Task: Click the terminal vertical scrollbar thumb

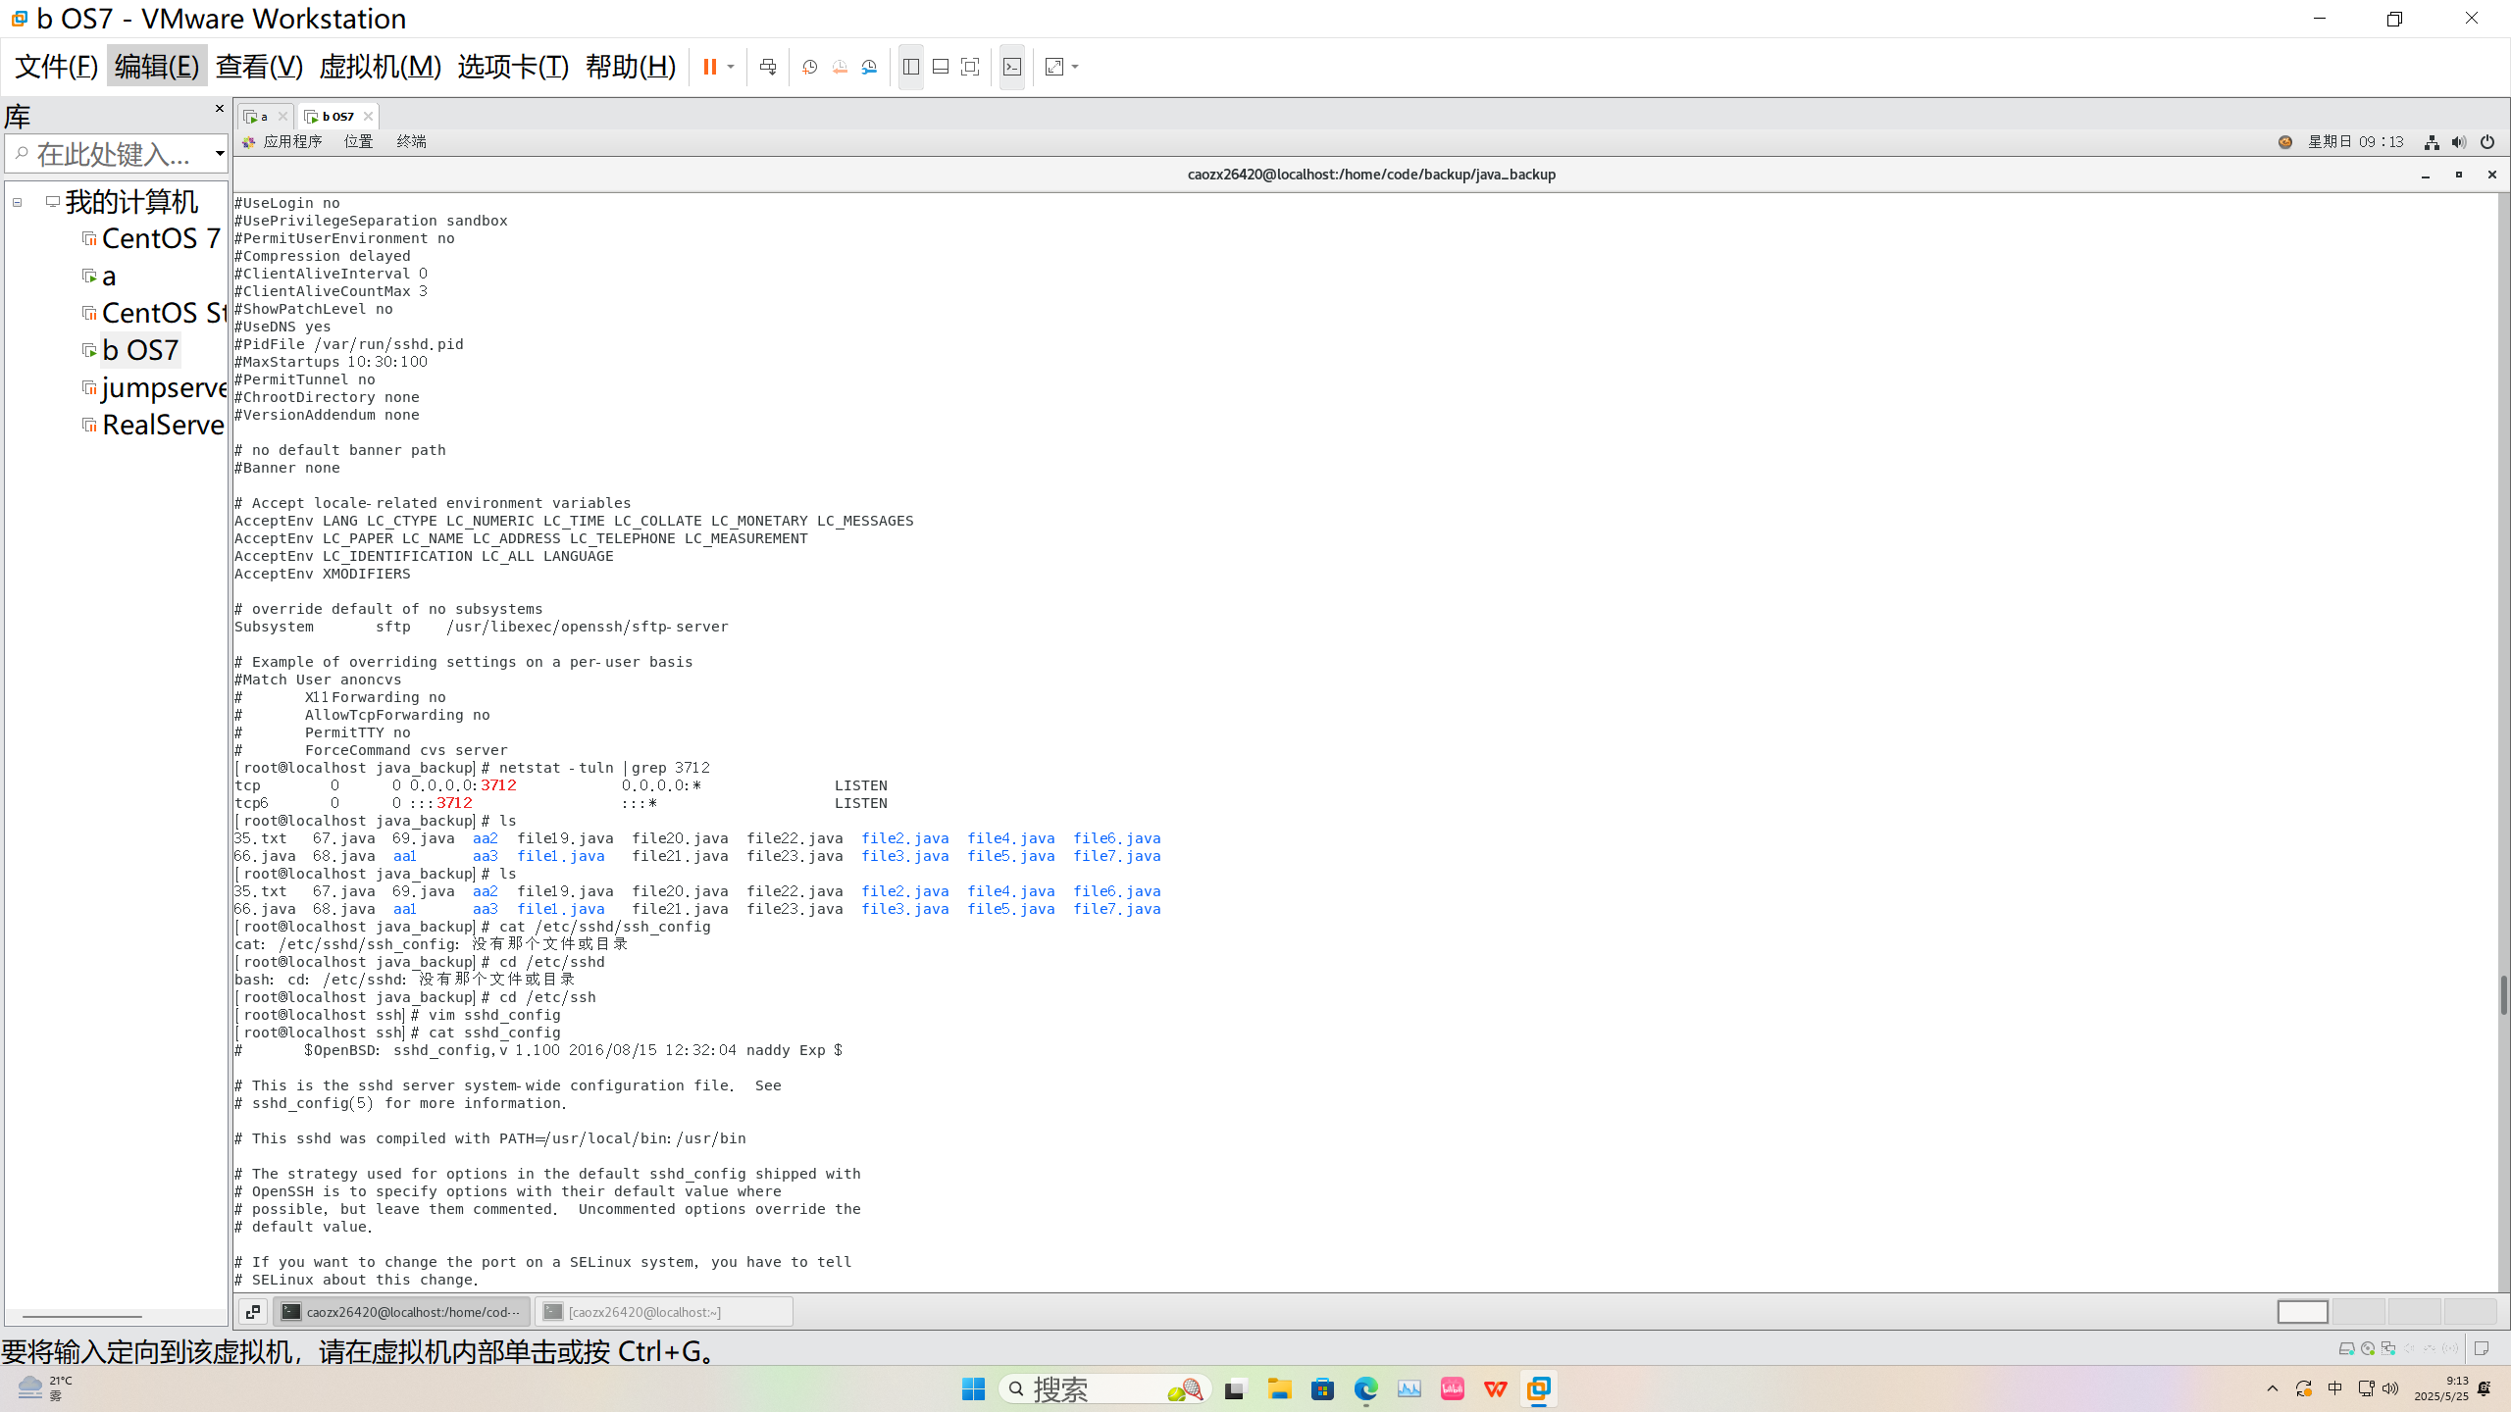Action: coord(2502,995)
